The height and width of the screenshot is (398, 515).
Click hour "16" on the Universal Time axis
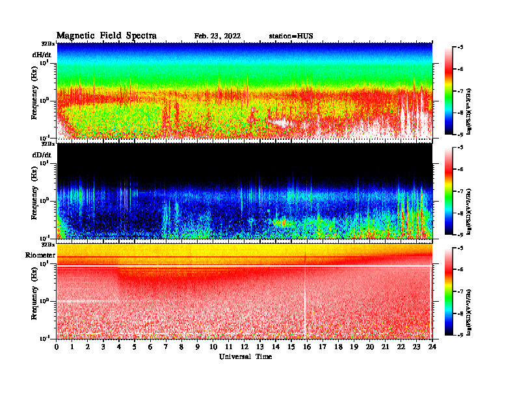[x=307, y=347]
